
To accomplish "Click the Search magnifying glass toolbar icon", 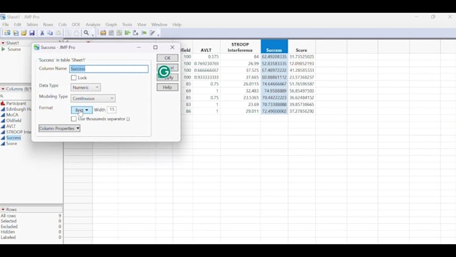I will point(87,33).
